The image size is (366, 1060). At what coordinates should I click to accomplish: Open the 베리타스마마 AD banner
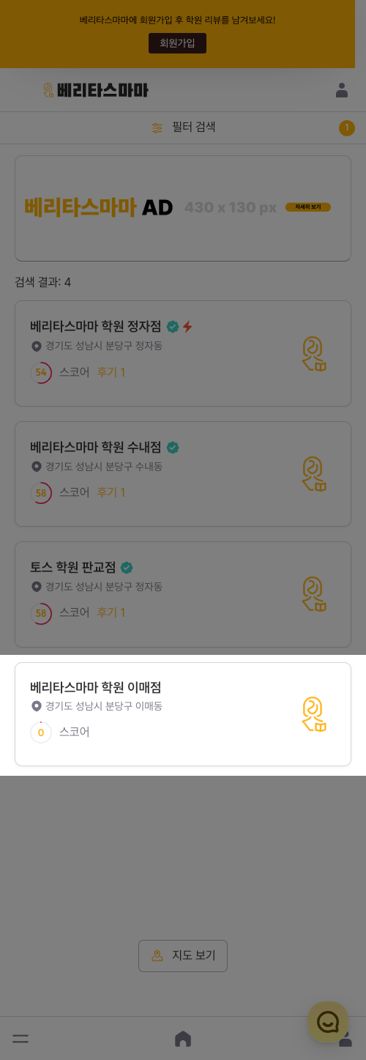[x=183, y=208]
